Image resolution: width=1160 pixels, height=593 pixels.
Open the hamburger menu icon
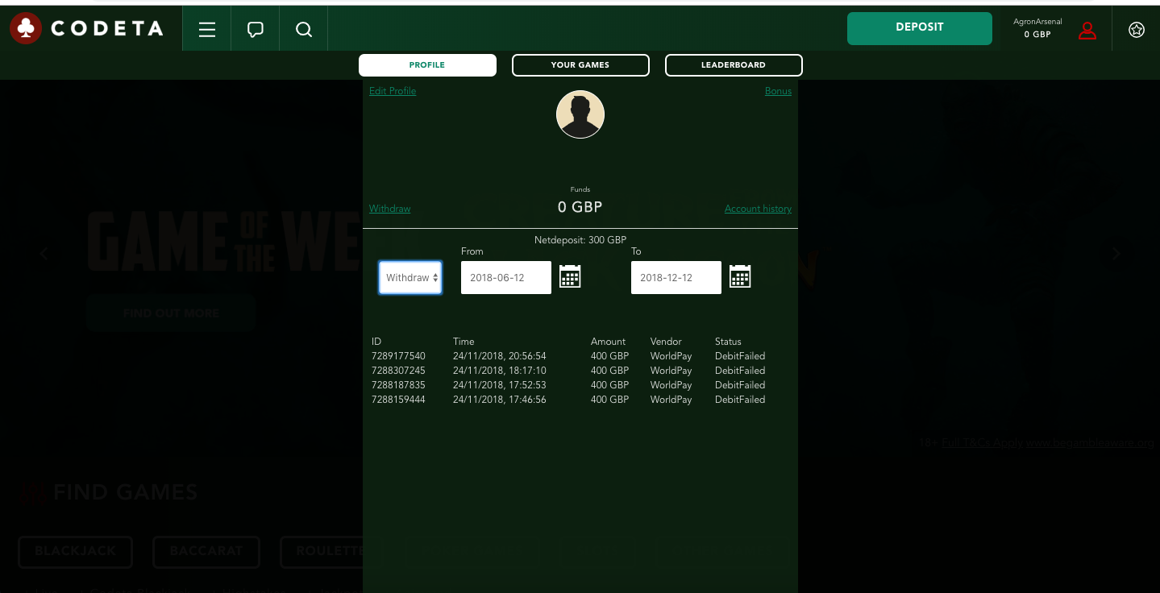tap(207, 30)
